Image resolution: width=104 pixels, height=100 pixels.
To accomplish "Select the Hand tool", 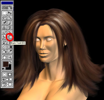I will (5, 57).
